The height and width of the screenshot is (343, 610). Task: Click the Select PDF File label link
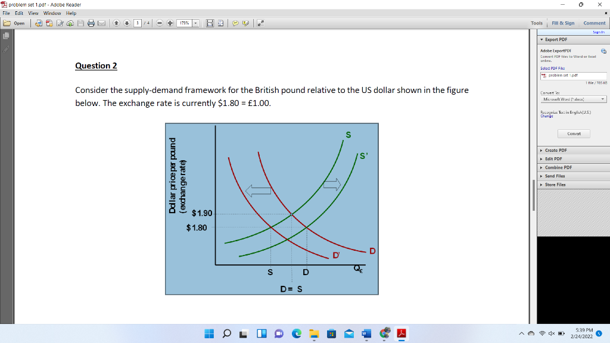point(552,68)
